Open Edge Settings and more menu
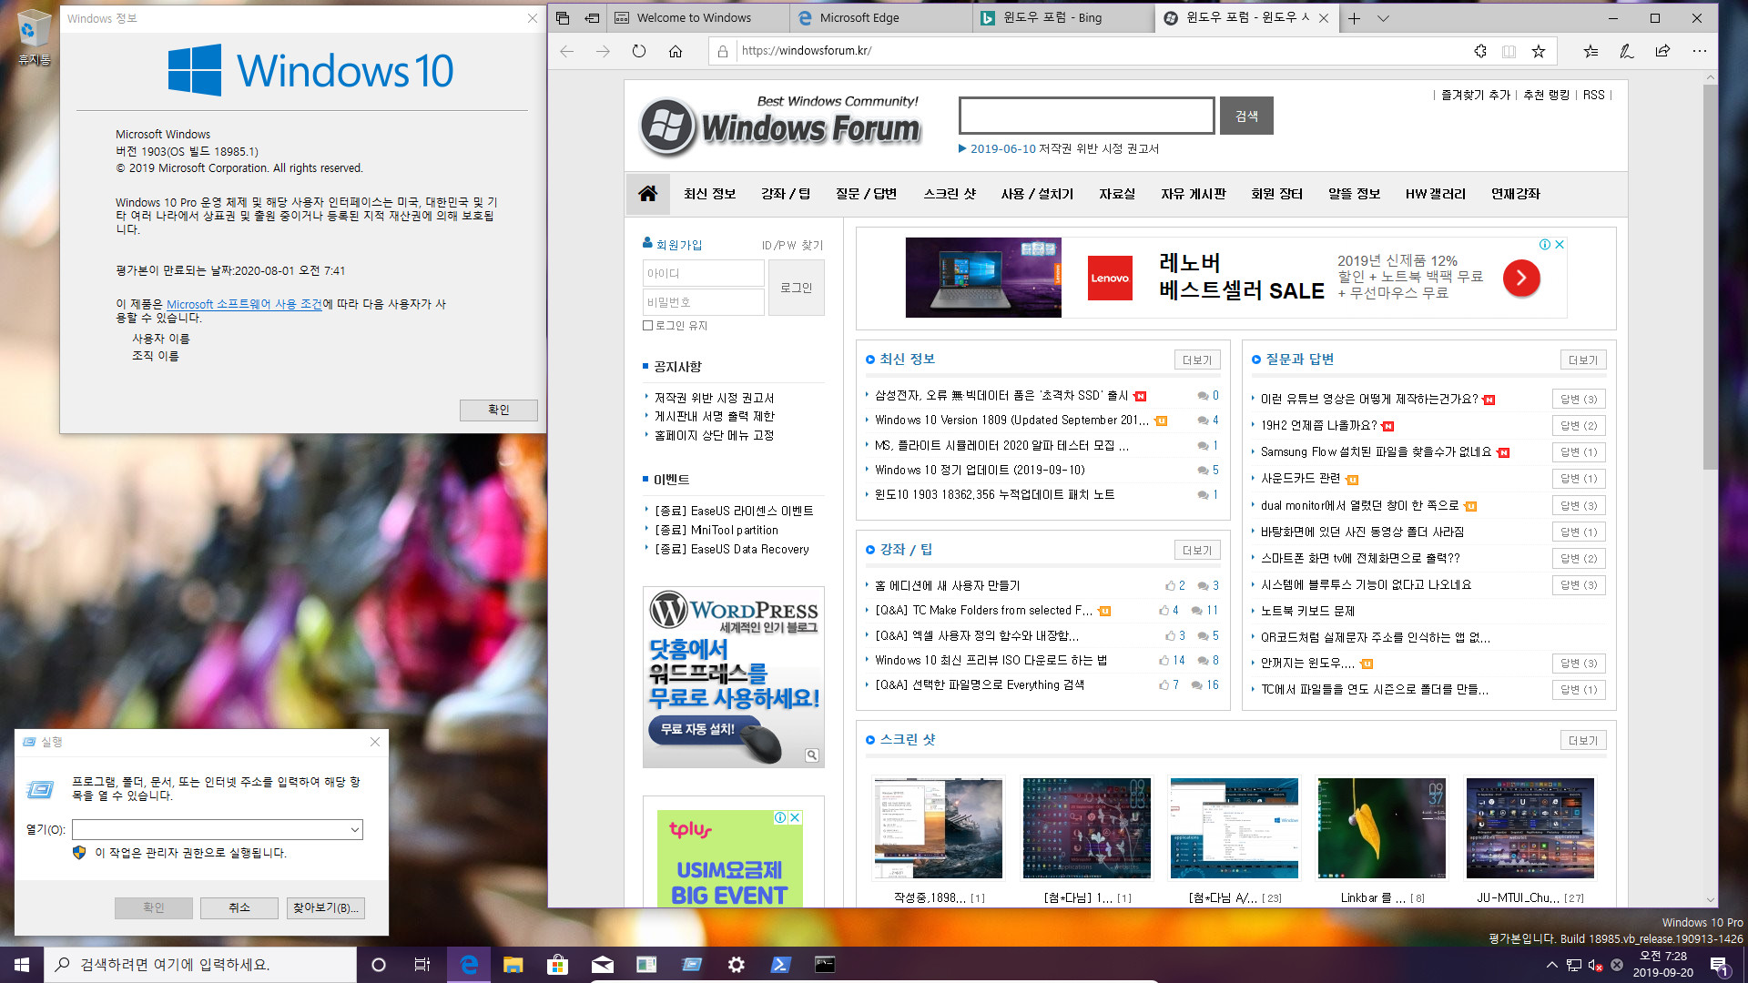1748x983 pixels. (1699, 51)
